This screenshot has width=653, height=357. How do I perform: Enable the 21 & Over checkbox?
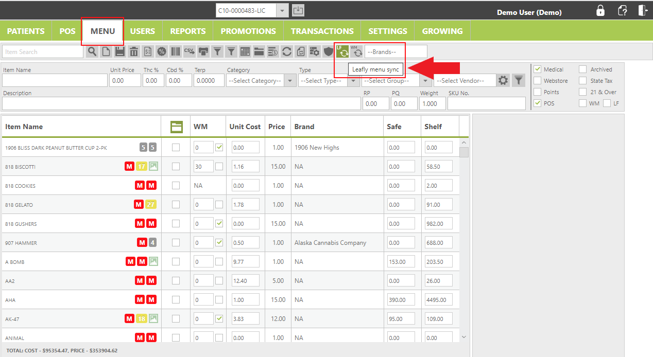[x=582, y=92]
